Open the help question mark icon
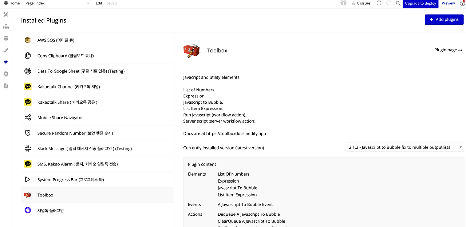This screenshot has width=466, height=227. click(462, 3)
